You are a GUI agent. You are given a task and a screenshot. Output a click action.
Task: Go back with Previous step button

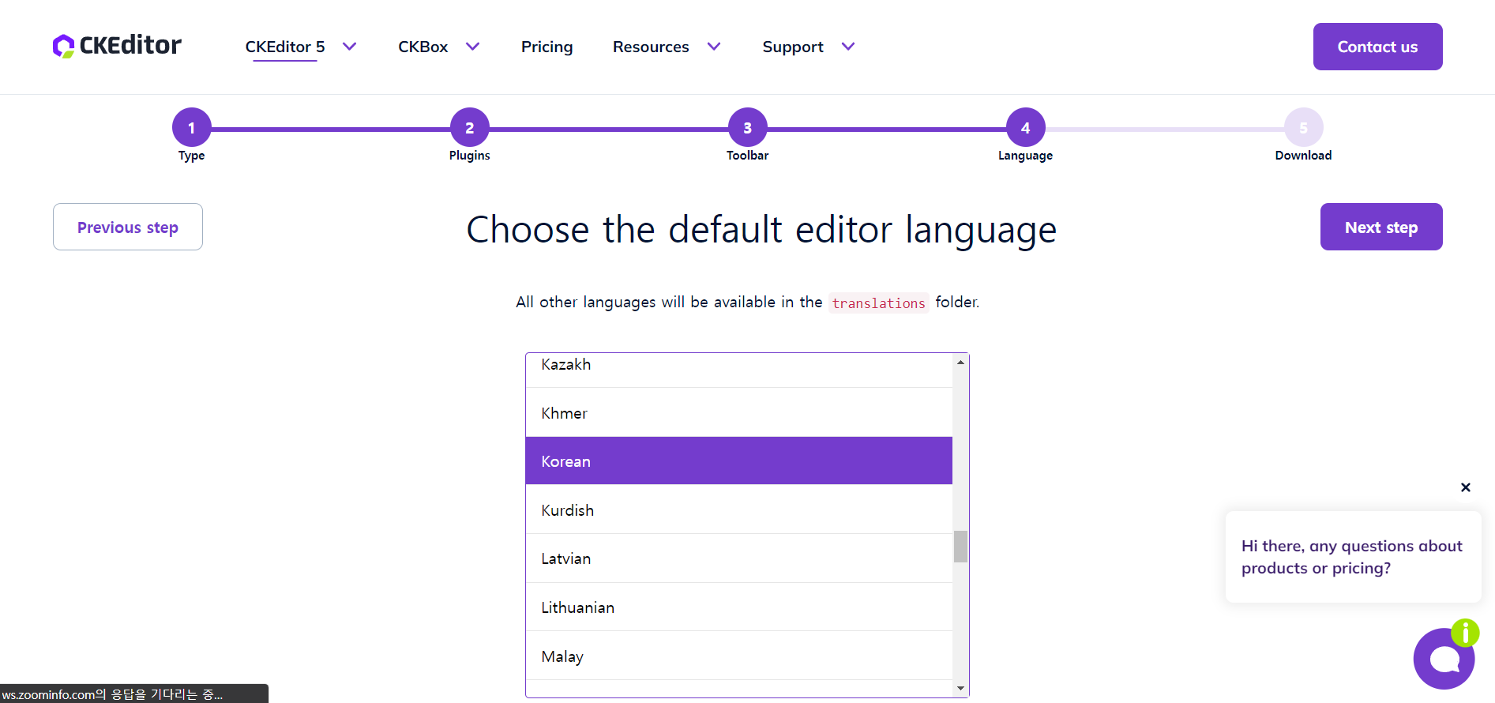pos(128,227)
